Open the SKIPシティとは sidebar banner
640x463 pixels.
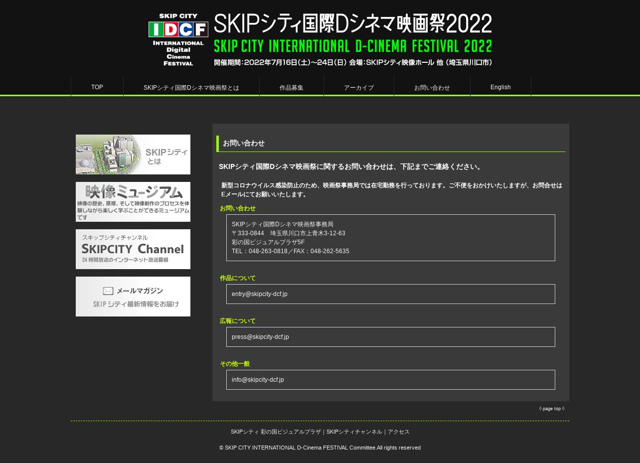133,154
